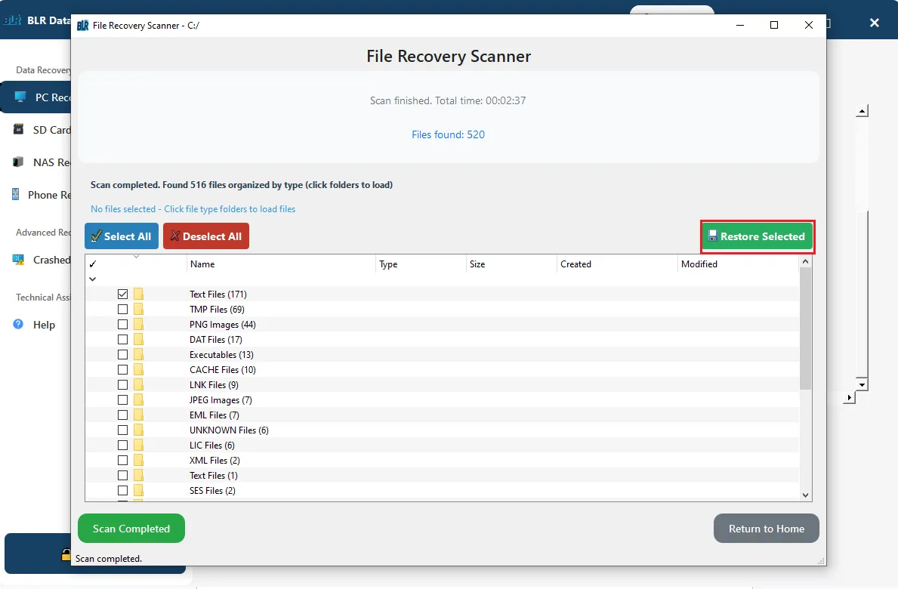Click the Return to Home button
The width and height of the screenshot is (898, 589).
pyautogui.click(x=766, y=528)
